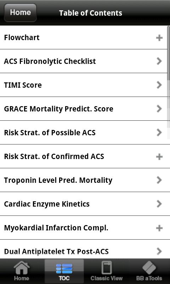The image size is (170, 284).
Task: Tap chevron beside ACS Fibronolytic Checklist
Action: pos(159,61)
